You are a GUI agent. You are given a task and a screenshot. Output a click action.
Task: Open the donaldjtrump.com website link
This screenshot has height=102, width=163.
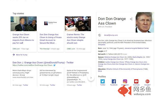(111, 35)
